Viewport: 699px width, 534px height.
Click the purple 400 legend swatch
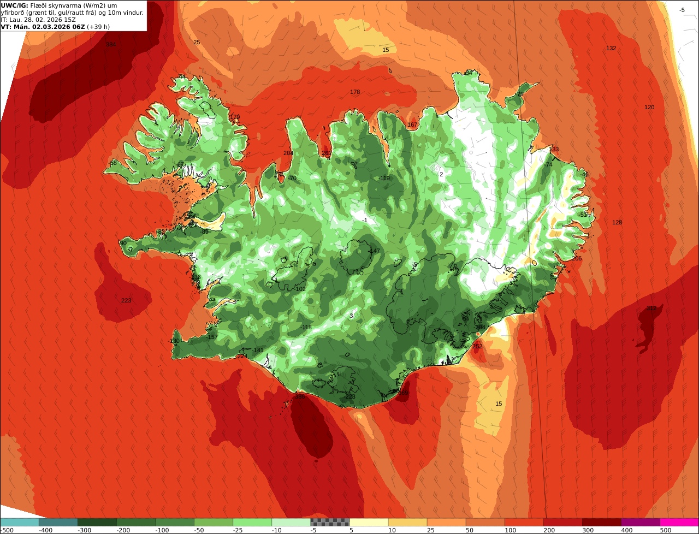(x=640, y=521)
